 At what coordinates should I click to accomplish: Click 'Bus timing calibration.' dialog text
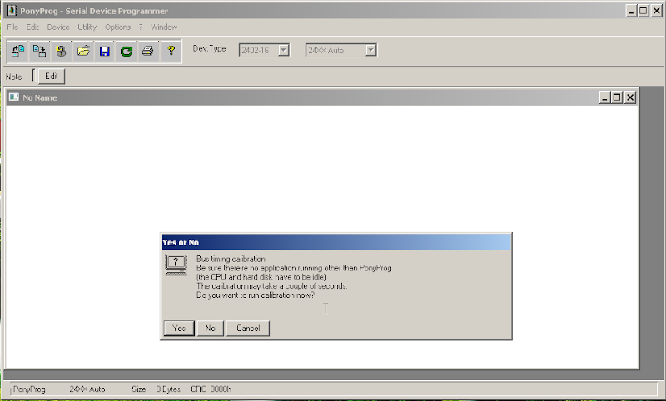231,259
